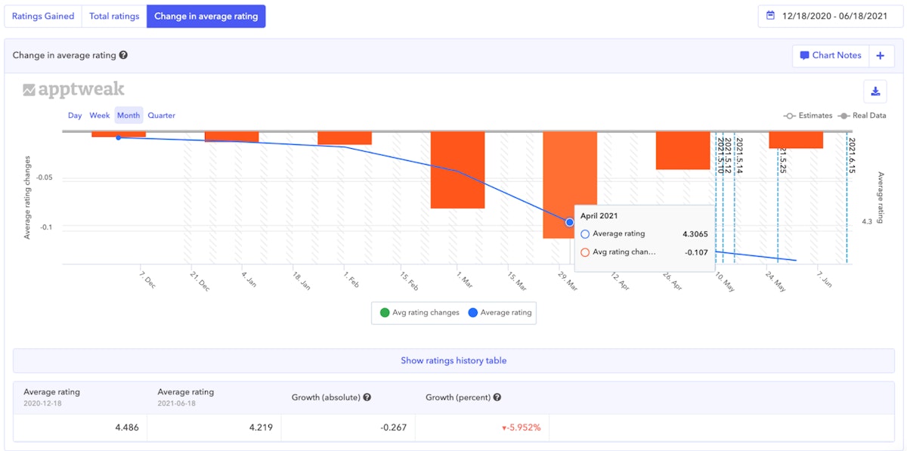
Task: Click the plus icon beside Chart Notes
Action: pyautogui.click(x=881, y=55)
